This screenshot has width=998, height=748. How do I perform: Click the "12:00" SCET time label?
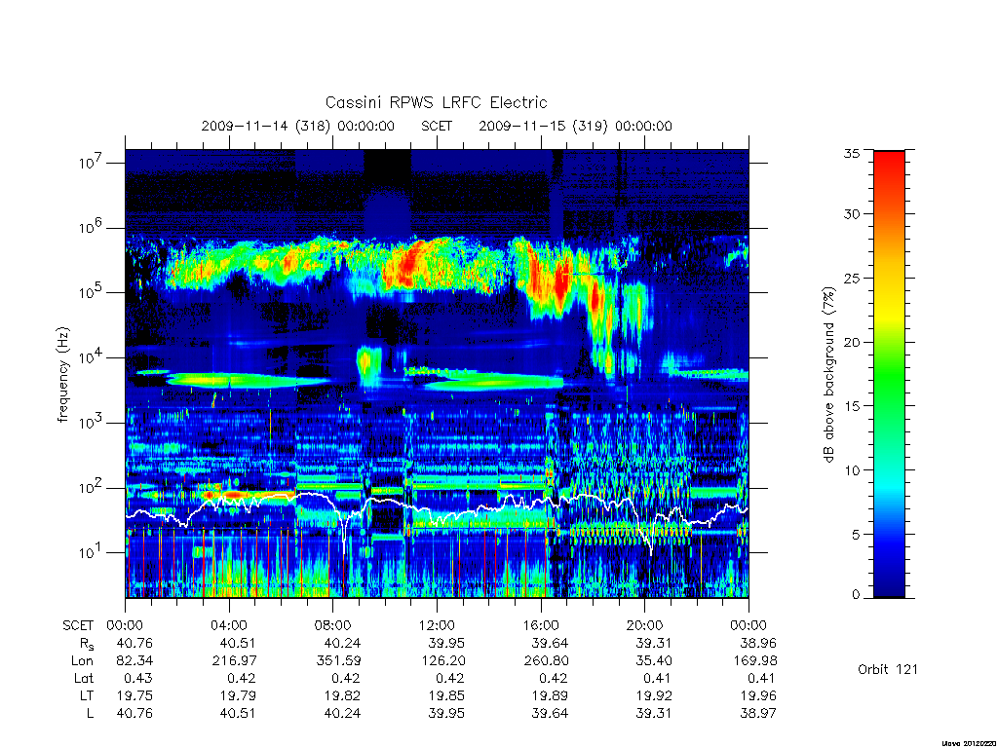pos(437,626)
